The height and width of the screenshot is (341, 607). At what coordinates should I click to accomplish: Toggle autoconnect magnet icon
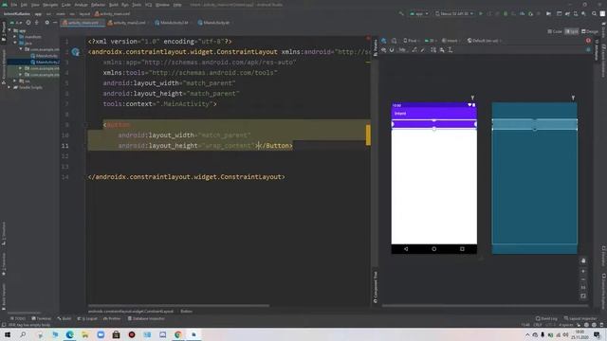point(392,50)
